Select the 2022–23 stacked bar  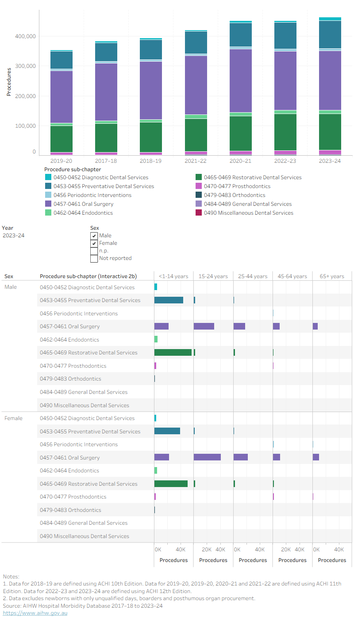click(285, 88)
